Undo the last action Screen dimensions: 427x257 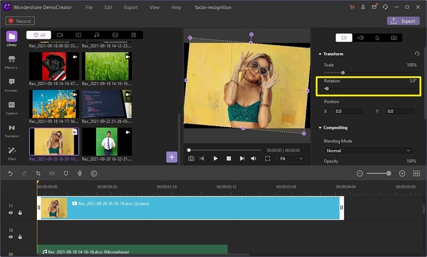click(x=10, y=173)
